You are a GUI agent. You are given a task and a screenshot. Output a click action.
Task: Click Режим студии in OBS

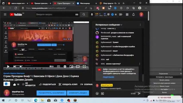[164, 86]
